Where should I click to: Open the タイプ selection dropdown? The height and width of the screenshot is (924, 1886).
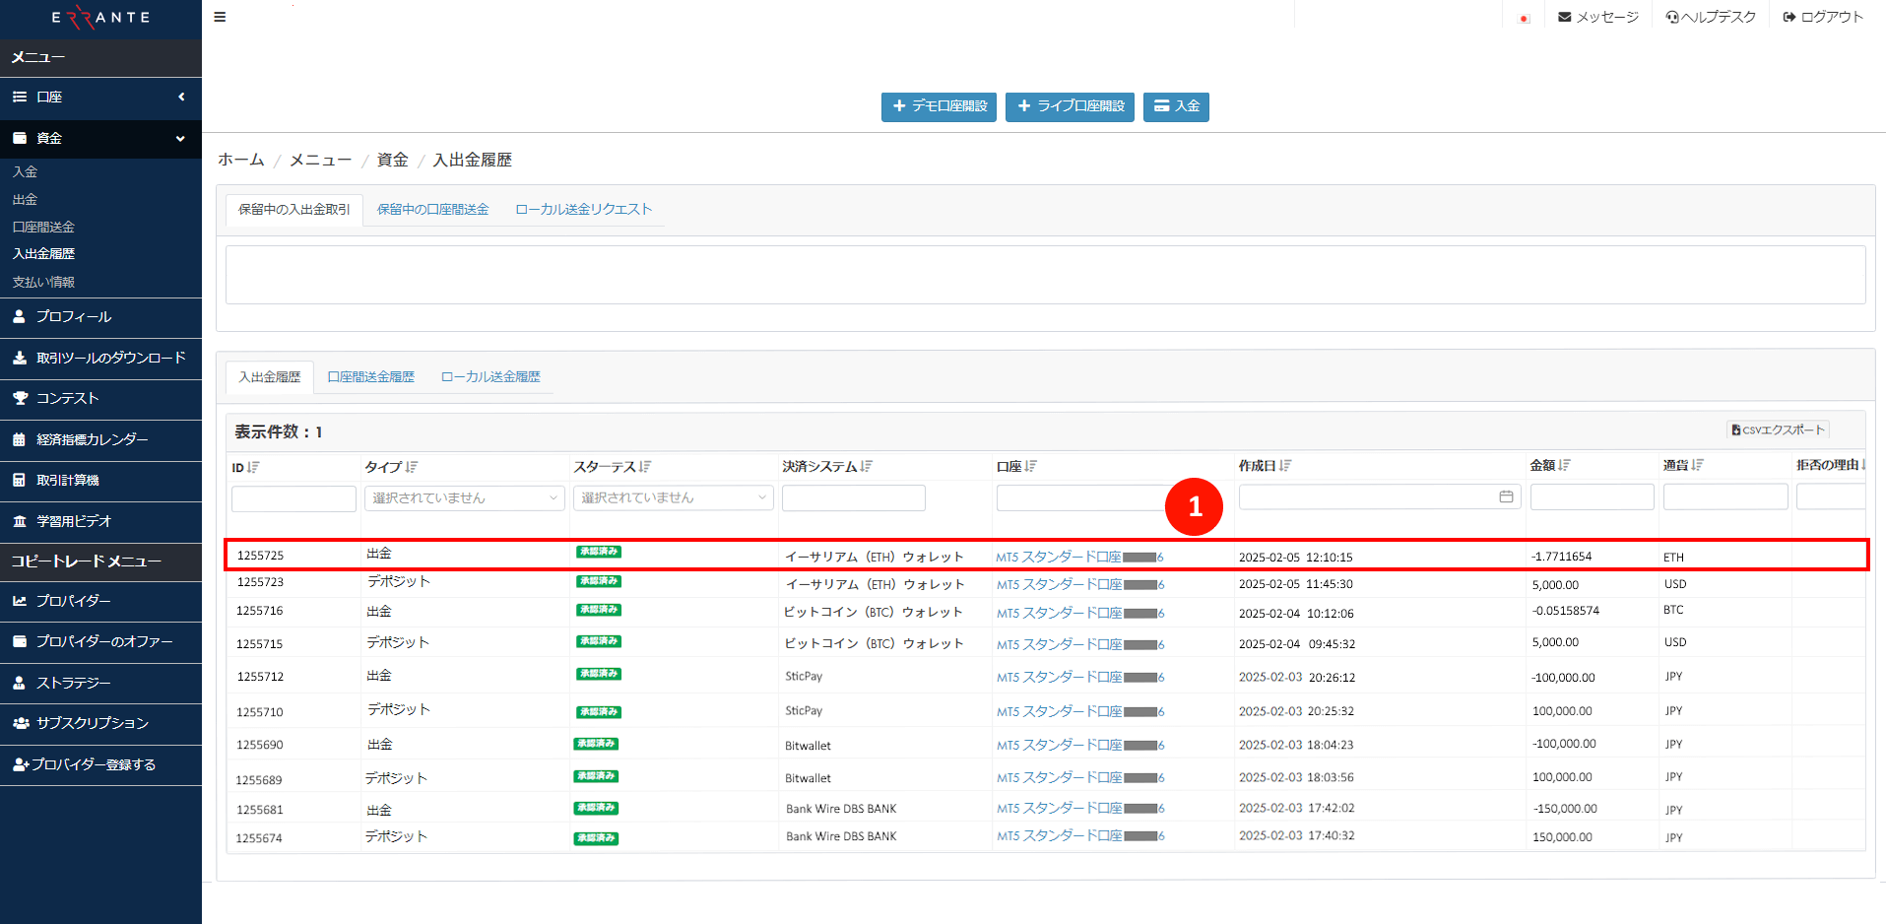(x=464, y=497)
